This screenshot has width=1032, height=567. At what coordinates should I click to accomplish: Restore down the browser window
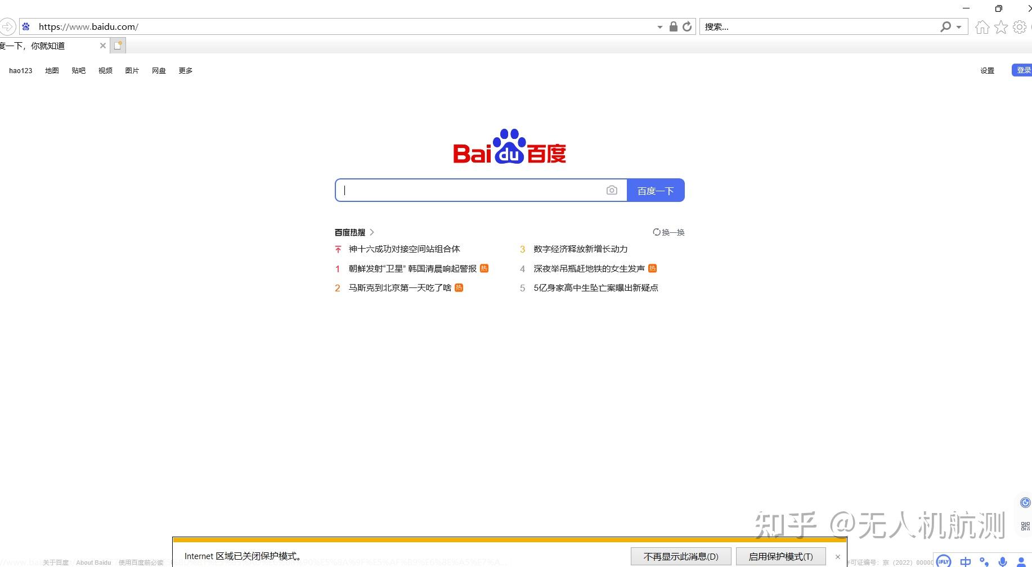pos(998,8)
